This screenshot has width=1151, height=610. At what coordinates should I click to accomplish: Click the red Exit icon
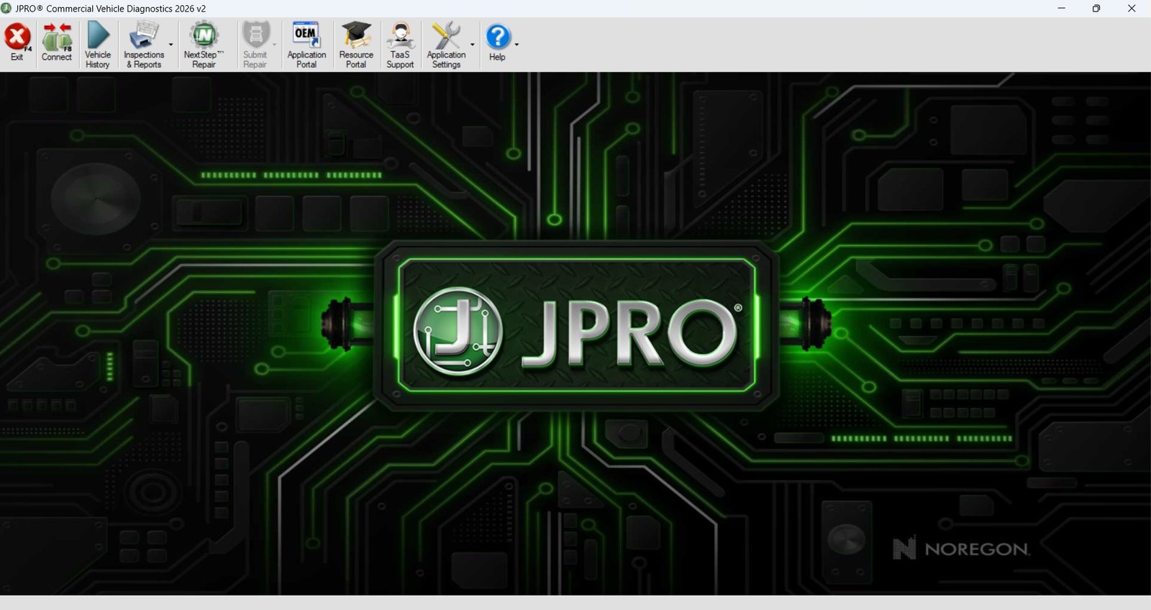17,37
